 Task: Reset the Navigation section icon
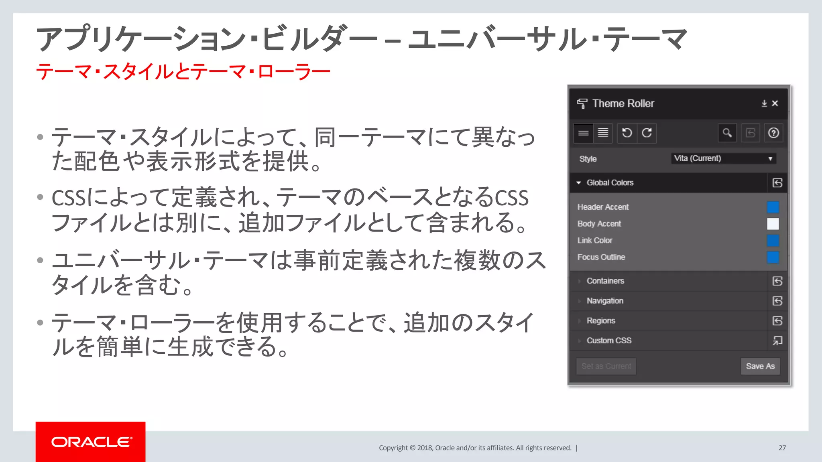[777, 301]
